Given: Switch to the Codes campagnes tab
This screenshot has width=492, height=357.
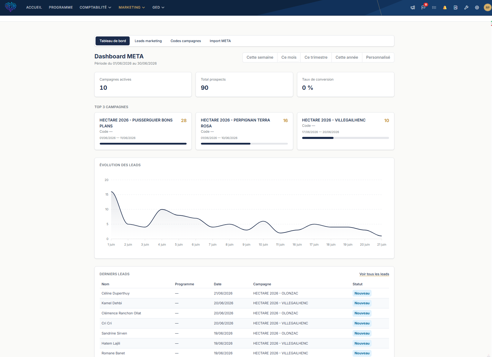Looking at the screenshot, I should click(x=186, y=41).
